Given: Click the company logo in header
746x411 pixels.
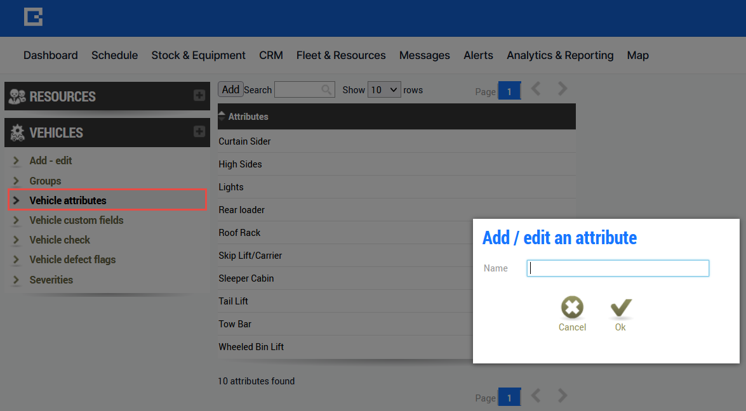Looking at the screenshot, I should [x=33, y=16].
